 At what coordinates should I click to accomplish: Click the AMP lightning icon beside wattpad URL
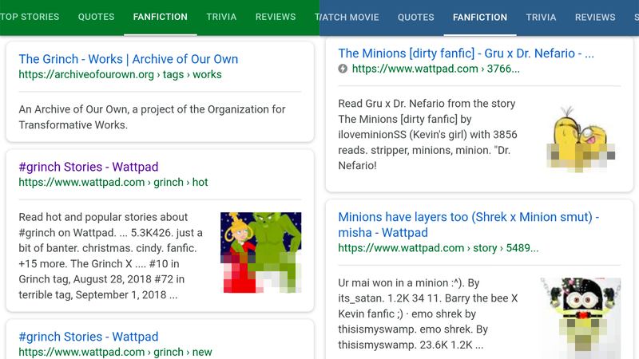[343, 69]
